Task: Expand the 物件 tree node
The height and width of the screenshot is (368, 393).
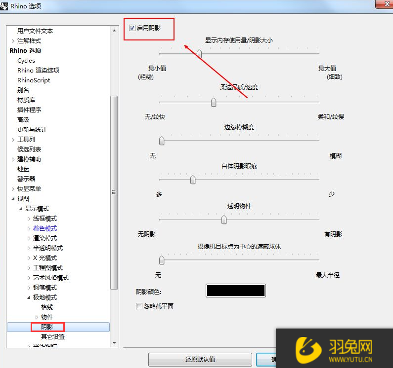Action: click(37, 317)
